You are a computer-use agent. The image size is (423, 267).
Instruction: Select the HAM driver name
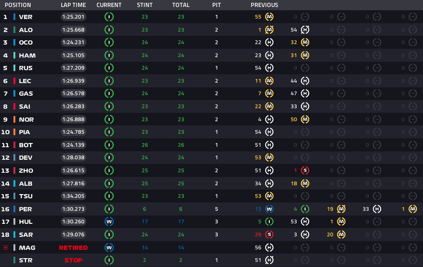[27, 55]
